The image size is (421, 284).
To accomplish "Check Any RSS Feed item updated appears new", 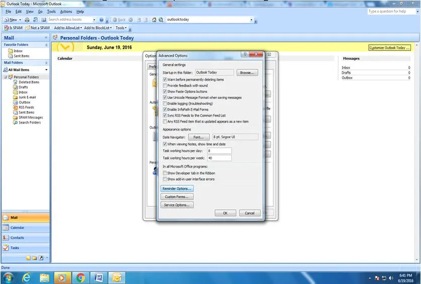I will click(165, 122).
